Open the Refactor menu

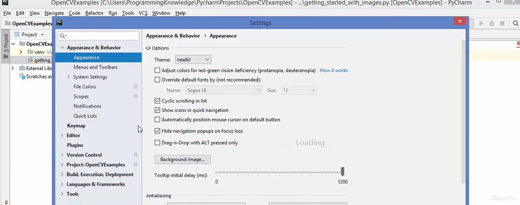pyautogui.click(x=94, y=13)
